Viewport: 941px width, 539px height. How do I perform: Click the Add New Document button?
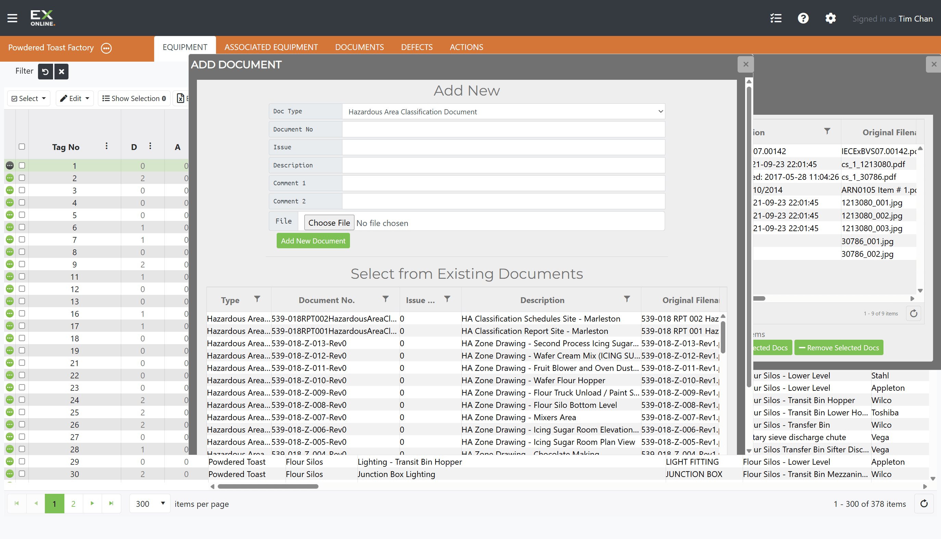[313, 241]
